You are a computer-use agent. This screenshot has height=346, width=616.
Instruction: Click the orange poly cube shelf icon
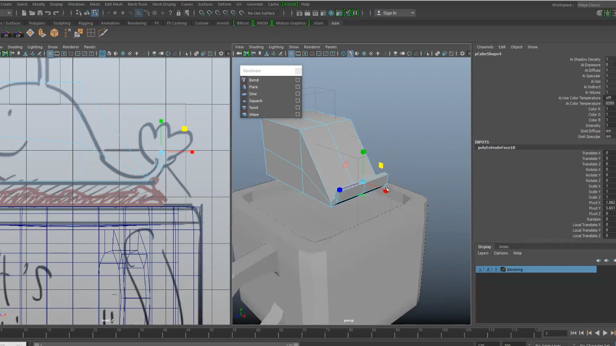tap(54, 32)
